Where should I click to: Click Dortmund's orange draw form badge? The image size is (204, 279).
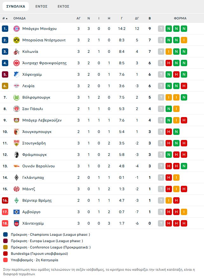click(x=184, y=40)
